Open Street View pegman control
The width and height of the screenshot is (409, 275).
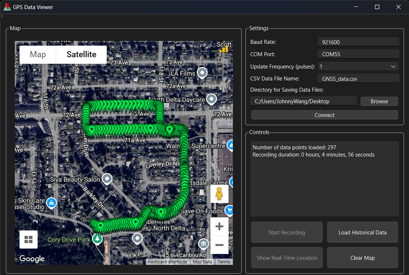pos(220,194)
